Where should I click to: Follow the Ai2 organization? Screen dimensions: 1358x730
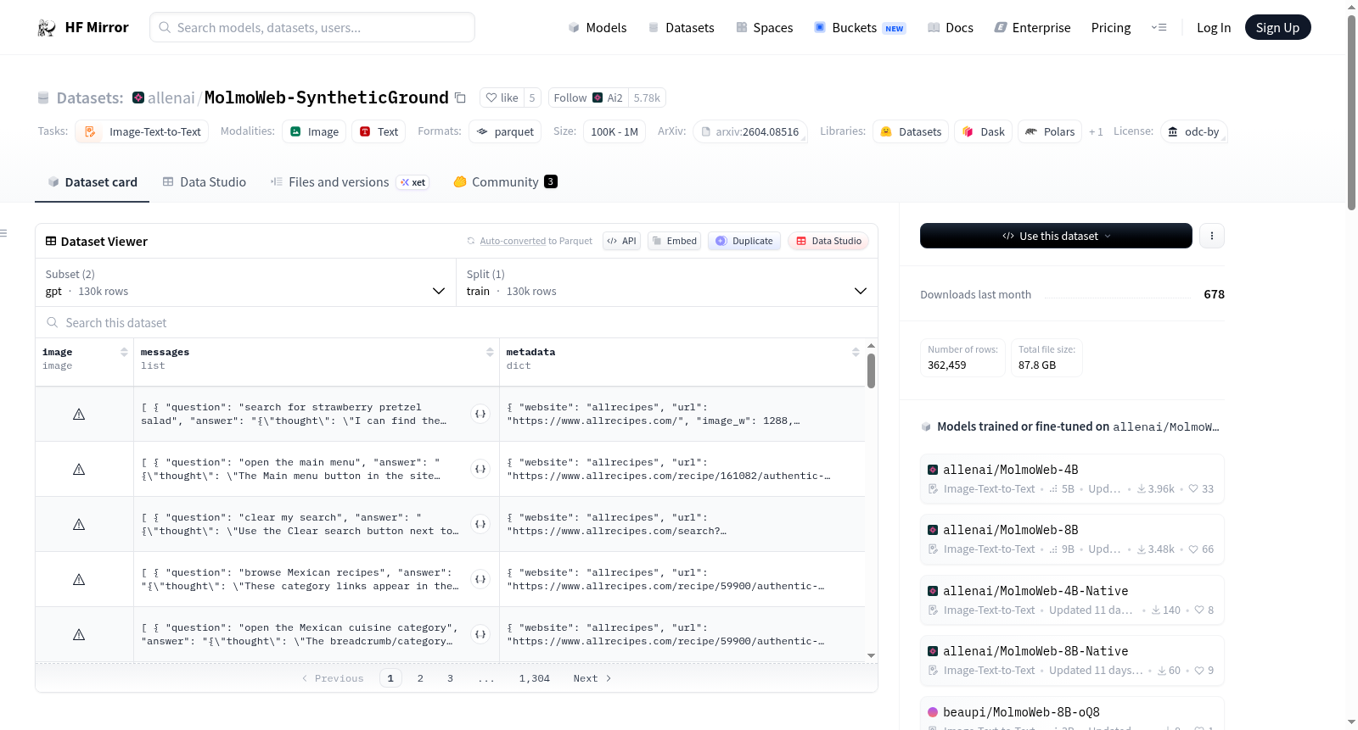(x=588, y=98)
